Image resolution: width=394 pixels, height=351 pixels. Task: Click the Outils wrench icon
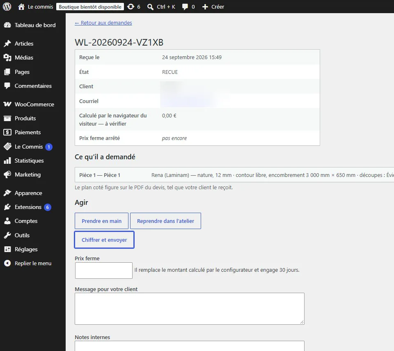[x=7, y=235]
